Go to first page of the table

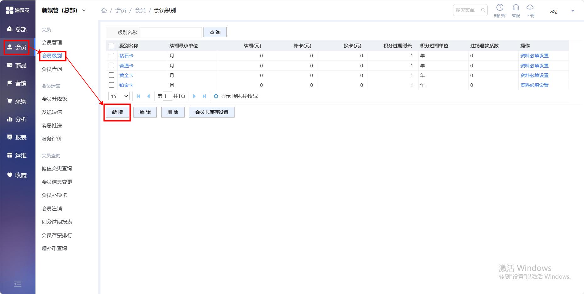138,96
